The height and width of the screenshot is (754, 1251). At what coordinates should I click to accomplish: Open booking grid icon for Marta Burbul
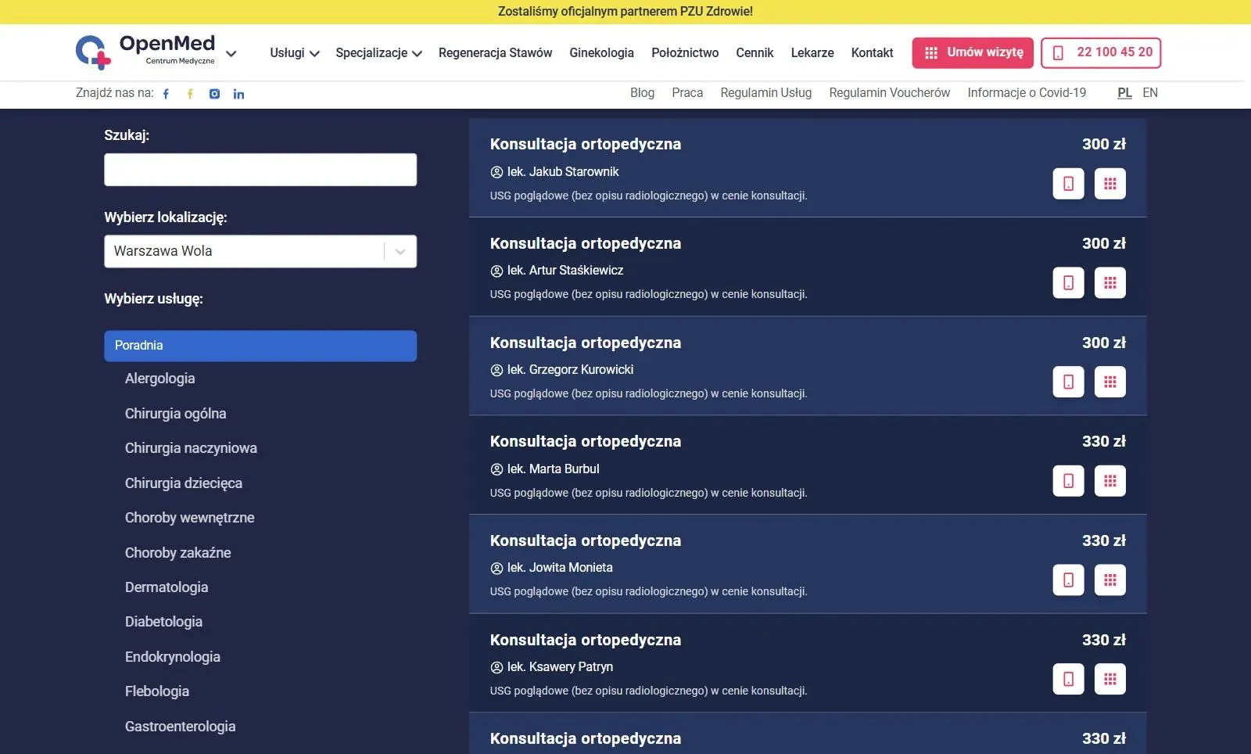1110,481
